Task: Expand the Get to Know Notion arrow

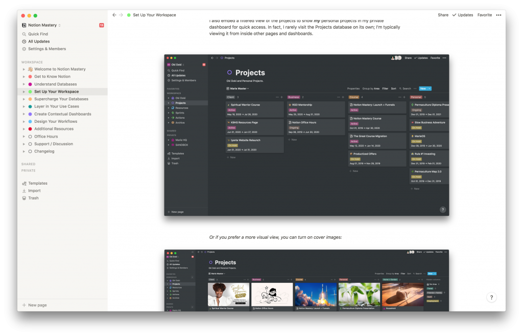Action: tap(23, 77)
